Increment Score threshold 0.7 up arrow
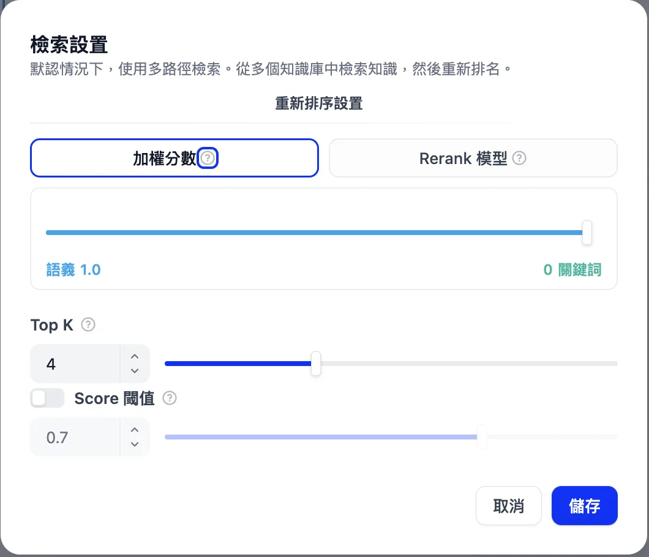The image size is (649, 557). click(x=135, y=430)
